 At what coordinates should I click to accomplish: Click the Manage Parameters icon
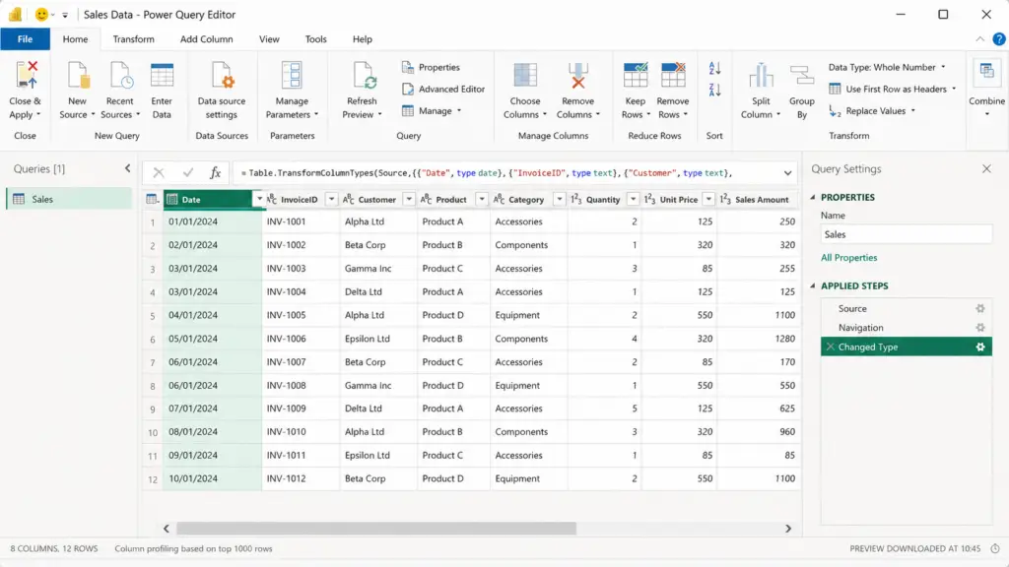click(292, 75)
